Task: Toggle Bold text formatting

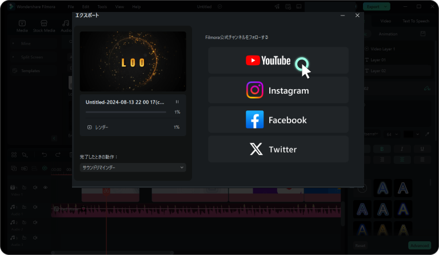Action: click(382, 149)
